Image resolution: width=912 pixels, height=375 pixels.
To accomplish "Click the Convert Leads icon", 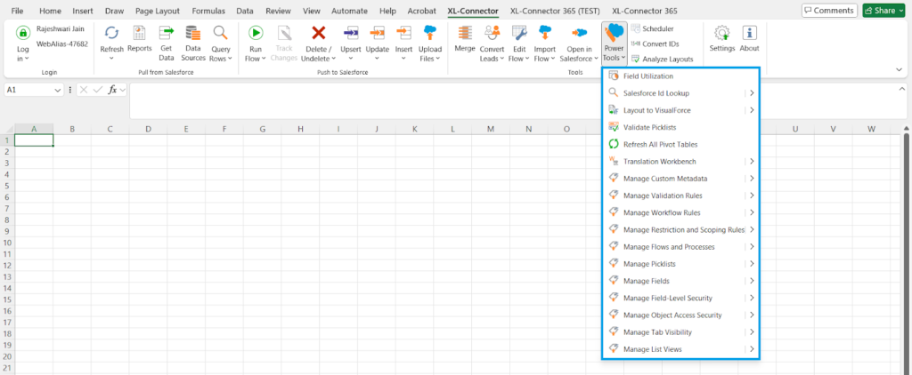I will tap(492, 33).
